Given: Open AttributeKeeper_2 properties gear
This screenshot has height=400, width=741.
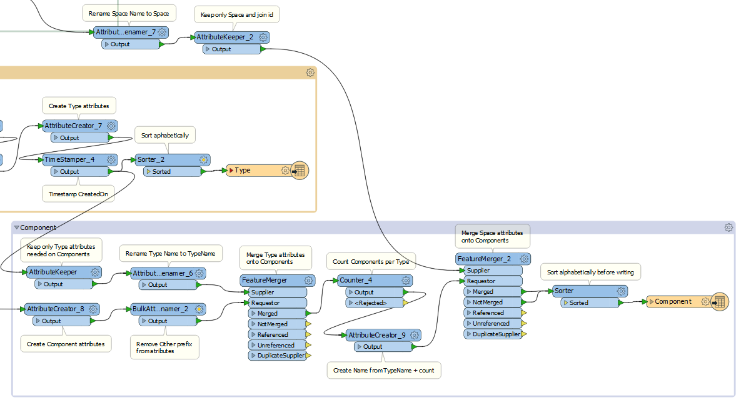Looking at the screenshot, I should point(263,37).
